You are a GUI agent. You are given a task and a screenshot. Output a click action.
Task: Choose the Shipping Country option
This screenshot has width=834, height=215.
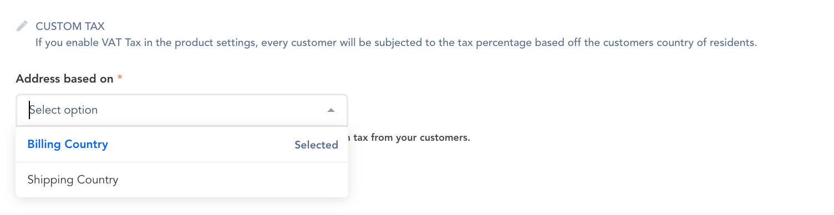(182, 180)
